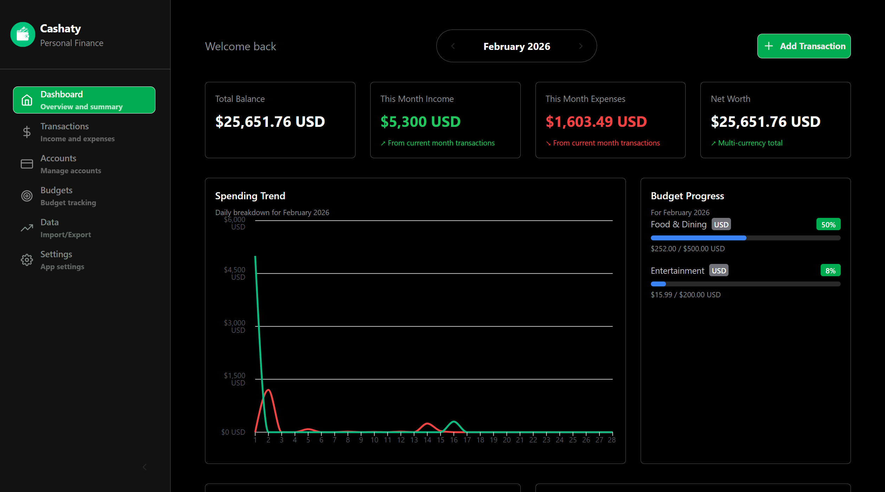Click the Food & Dining USD badge
The height and width of the screenshot is (492, 885).
coord(721,225)
